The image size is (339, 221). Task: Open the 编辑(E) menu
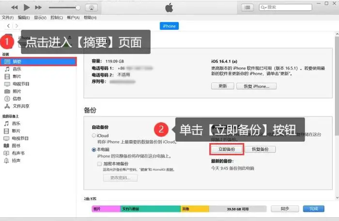click(x=24, y=18)
